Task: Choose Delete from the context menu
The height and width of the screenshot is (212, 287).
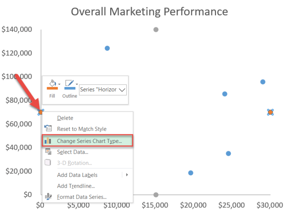Action: [x=65, y=118]
